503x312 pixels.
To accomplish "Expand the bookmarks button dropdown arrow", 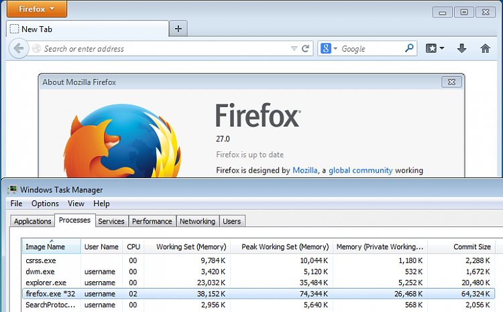I will (x=442, y=48).
